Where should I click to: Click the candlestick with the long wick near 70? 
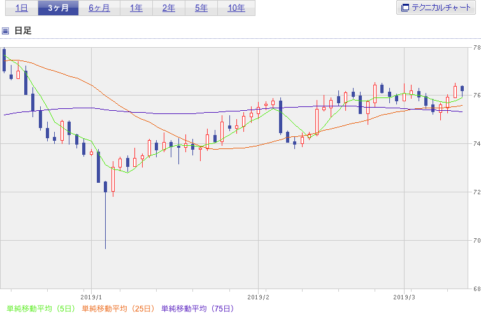(106, 215)
